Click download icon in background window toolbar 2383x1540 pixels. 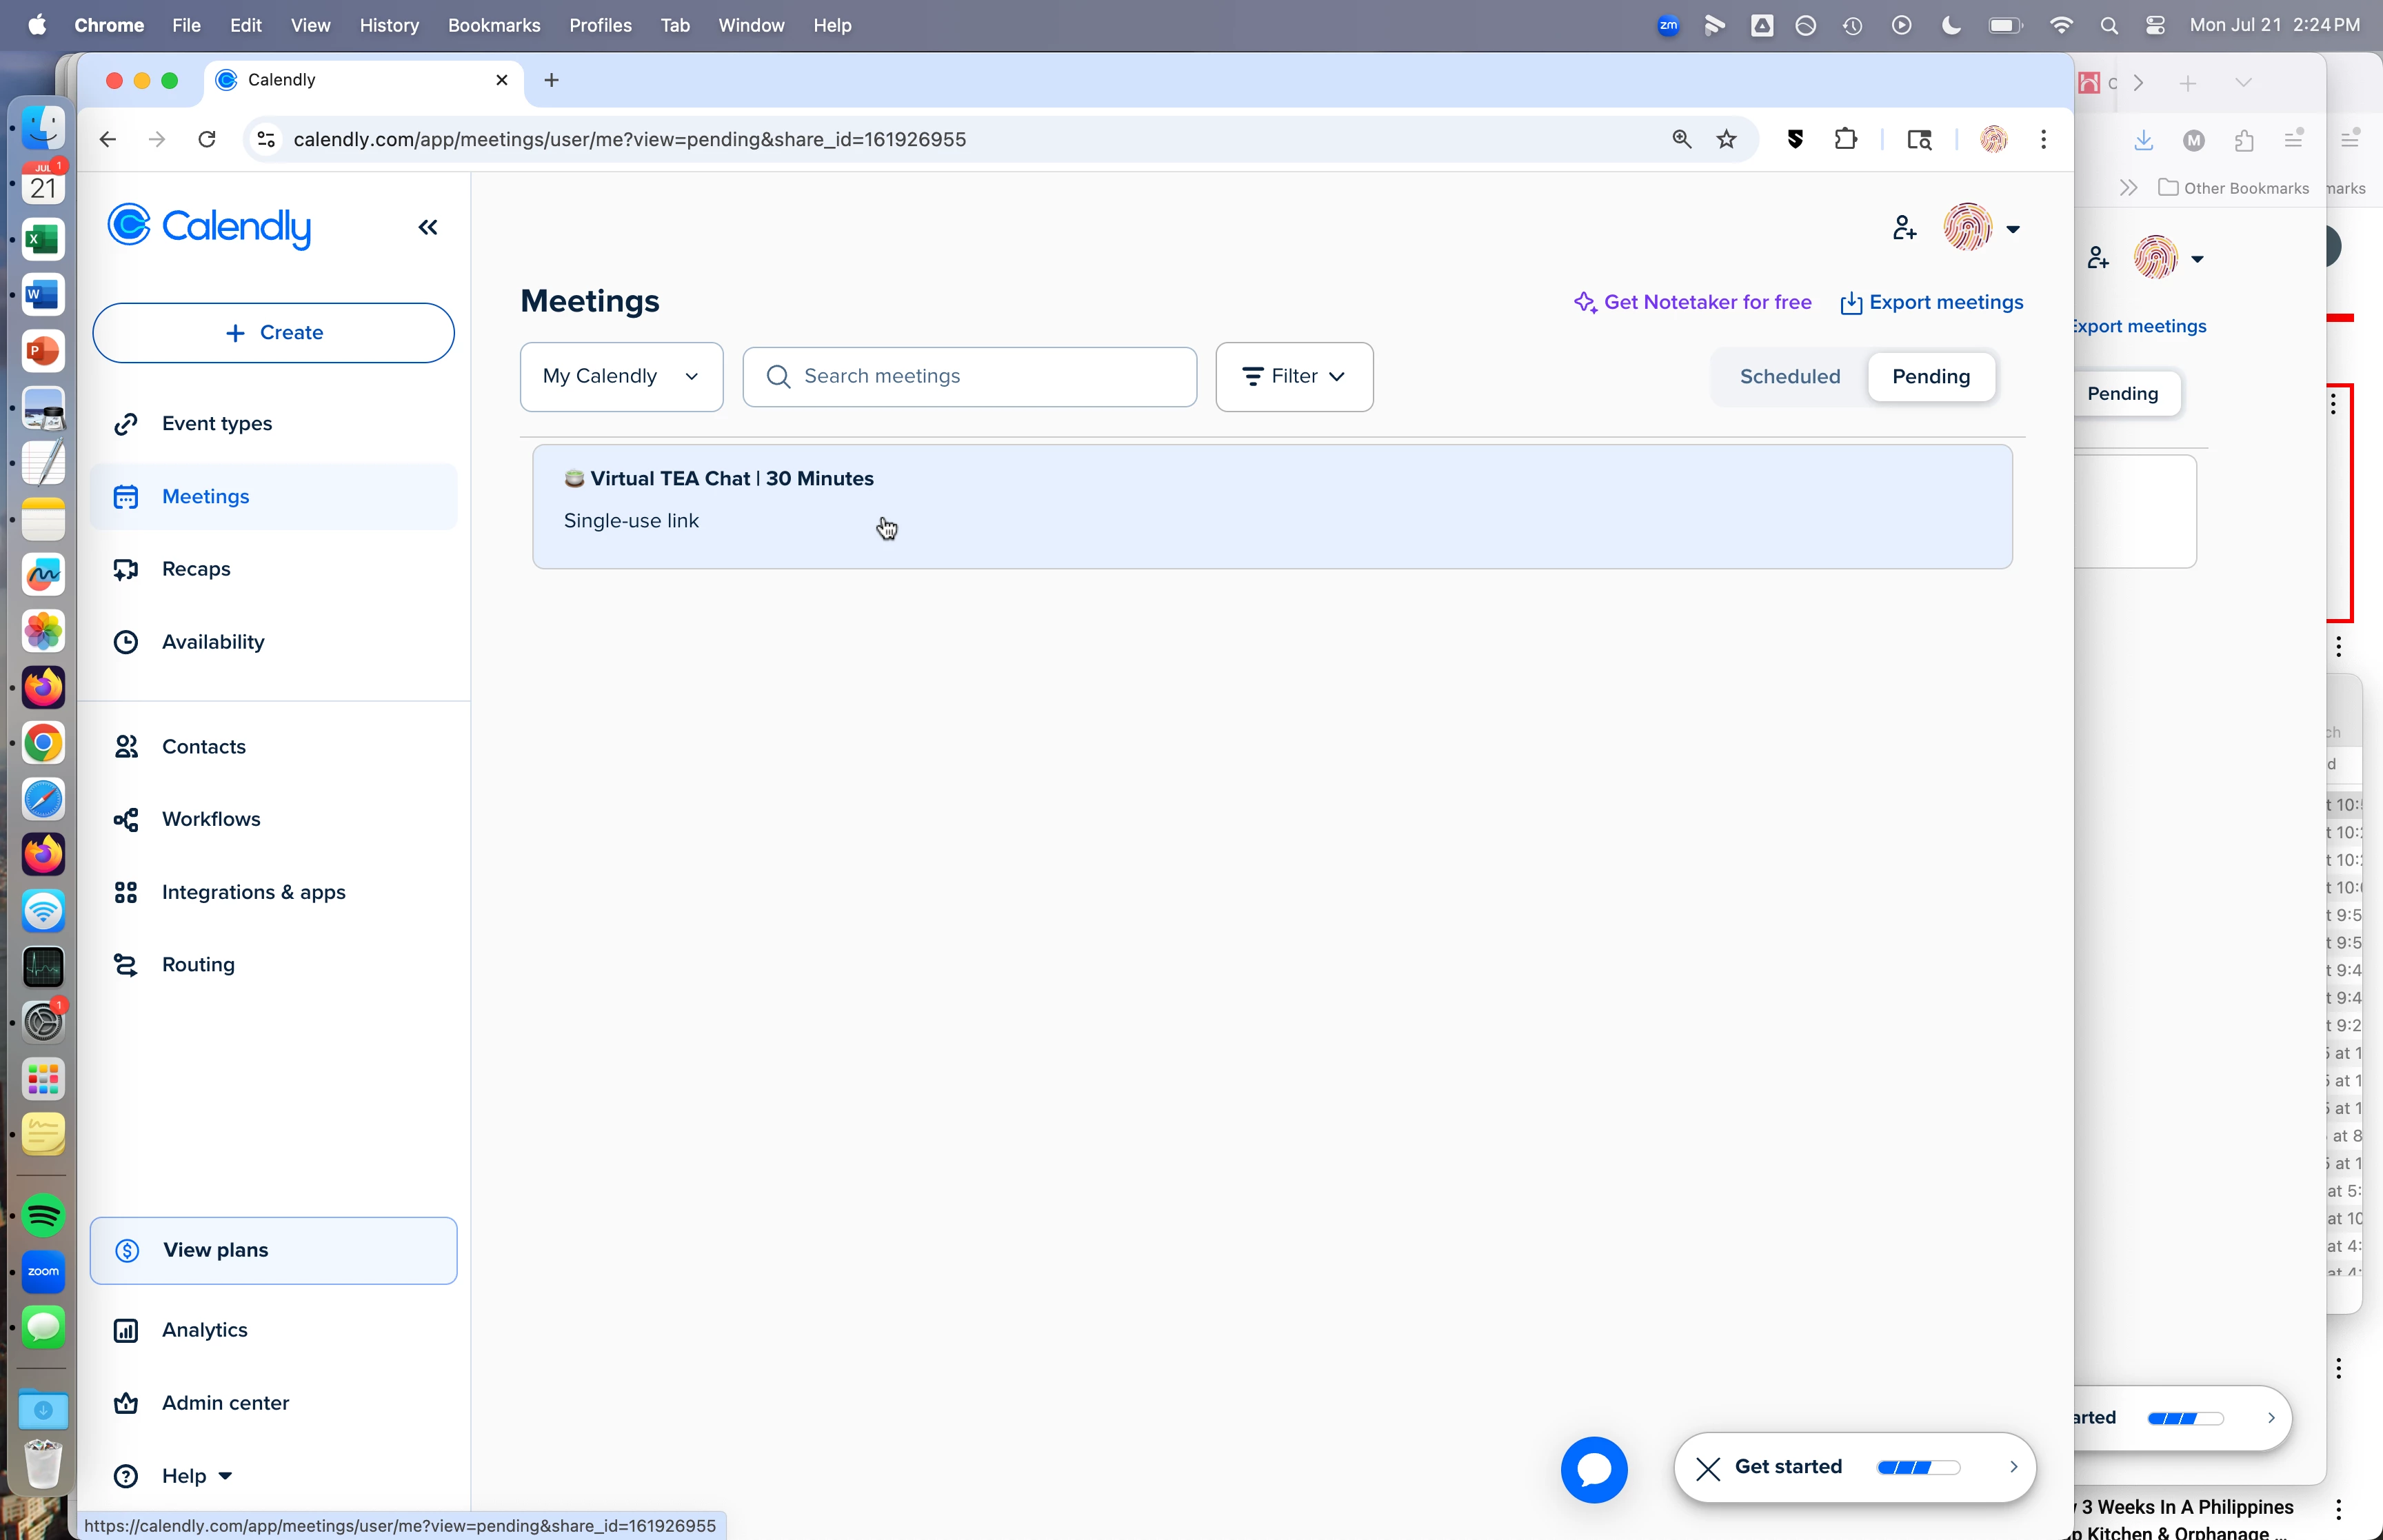[2143, 140]
